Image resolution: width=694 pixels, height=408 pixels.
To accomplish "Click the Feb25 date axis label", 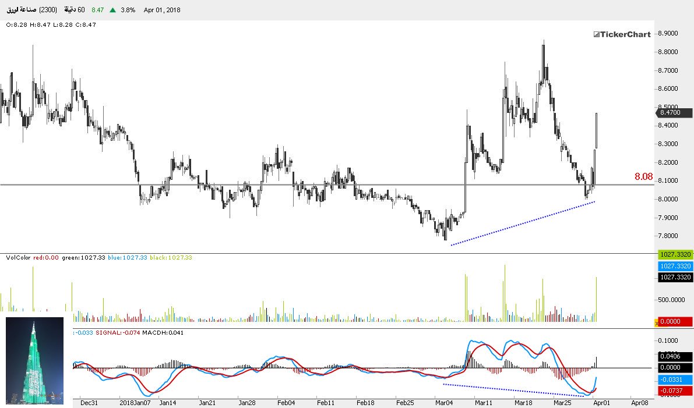I will click(x=405, y=403).
